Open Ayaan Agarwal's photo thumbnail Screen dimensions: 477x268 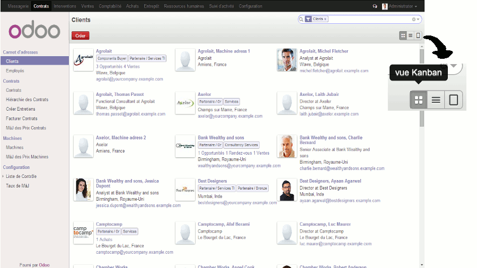click(x=287, y=190)
